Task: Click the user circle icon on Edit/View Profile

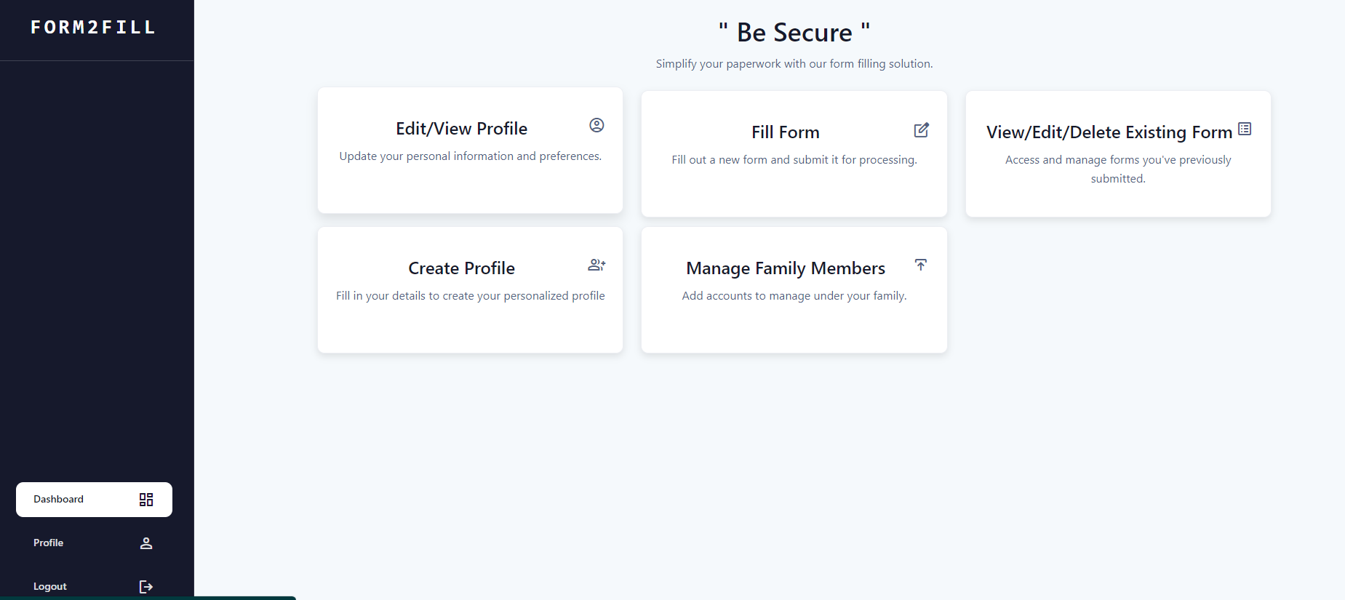Action: click(x=596, y=125)
